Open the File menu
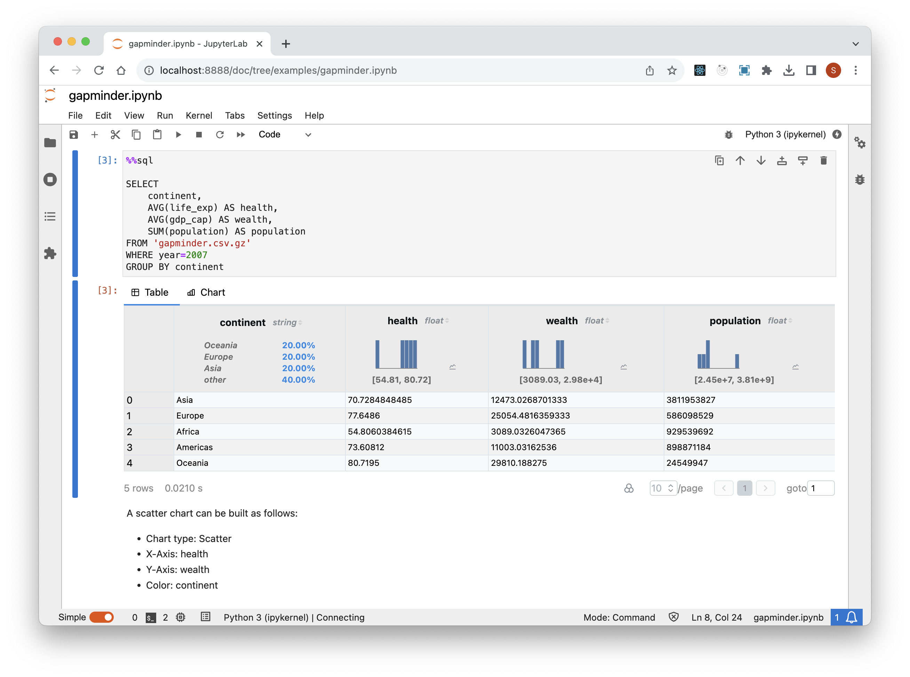The height and width of the screenshot is (677, 910). pyautogui.click(x=75, y=116)
